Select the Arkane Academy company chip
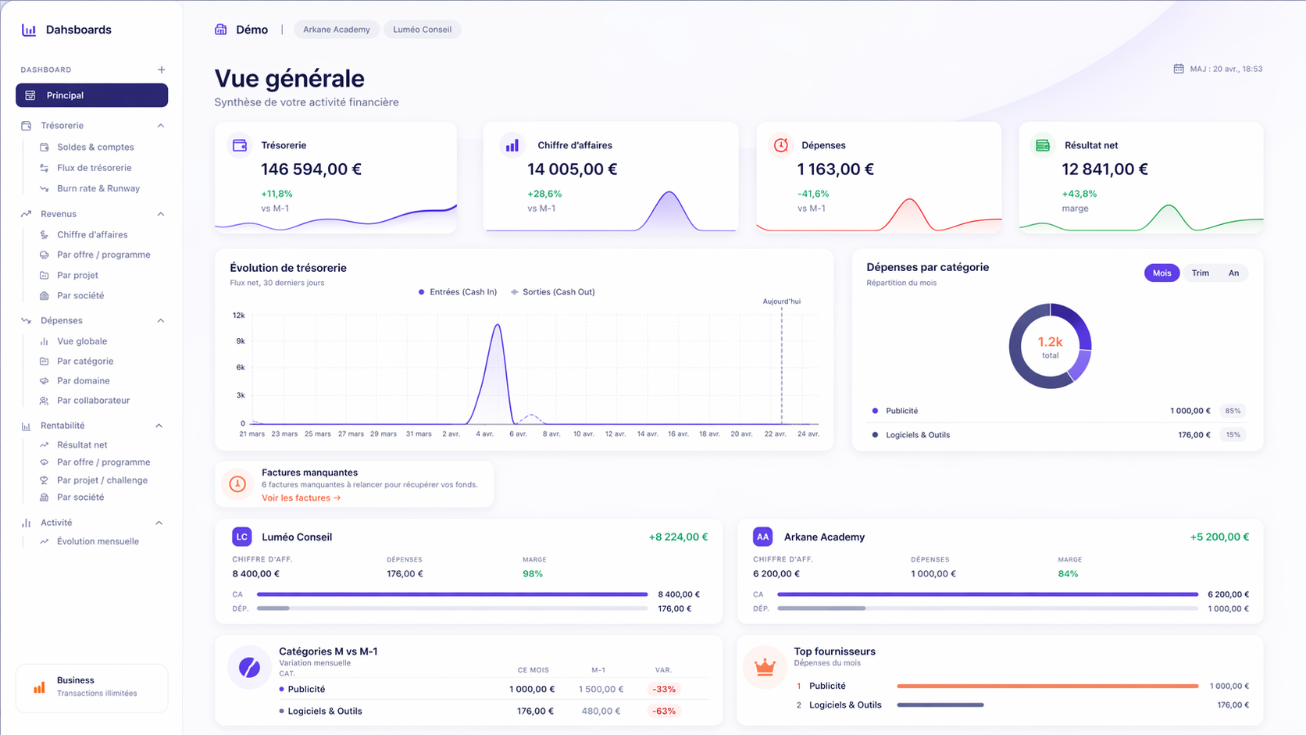This screenshot has height=735, width=1306. pos(336,30)
